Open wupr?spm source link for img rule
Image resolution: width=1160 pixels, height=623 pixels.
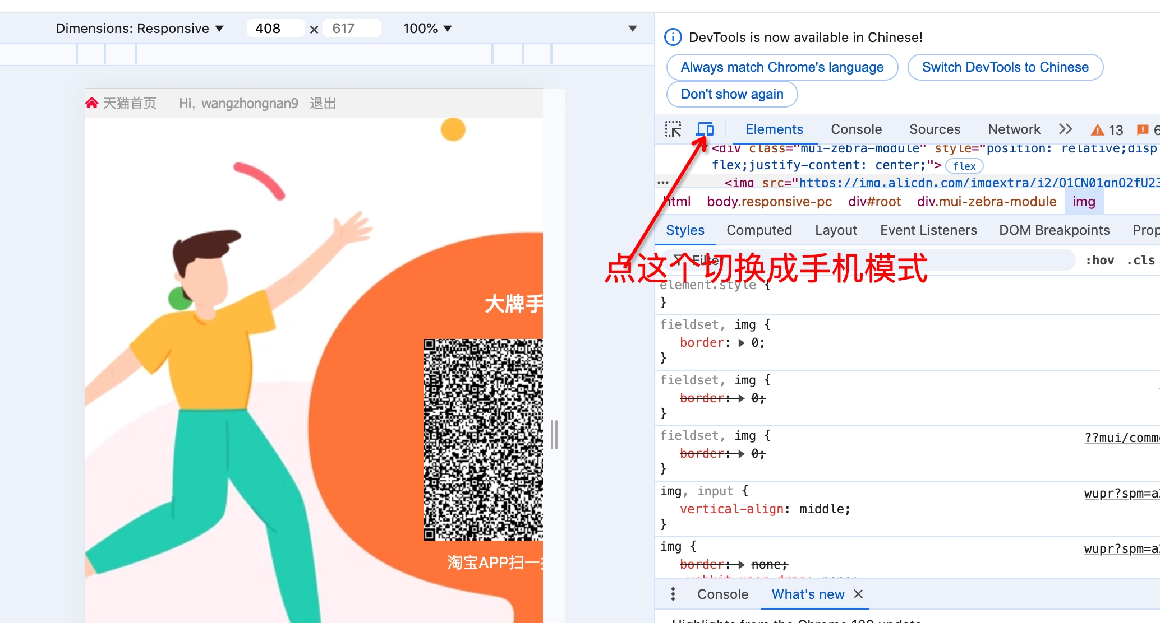coord(1122,548)
